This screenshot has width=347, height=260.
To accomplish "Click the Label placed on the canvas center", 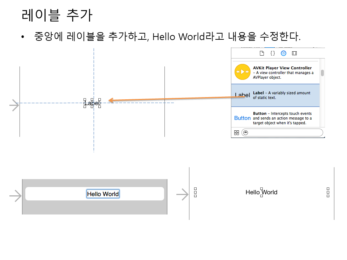I will [92, 103].
